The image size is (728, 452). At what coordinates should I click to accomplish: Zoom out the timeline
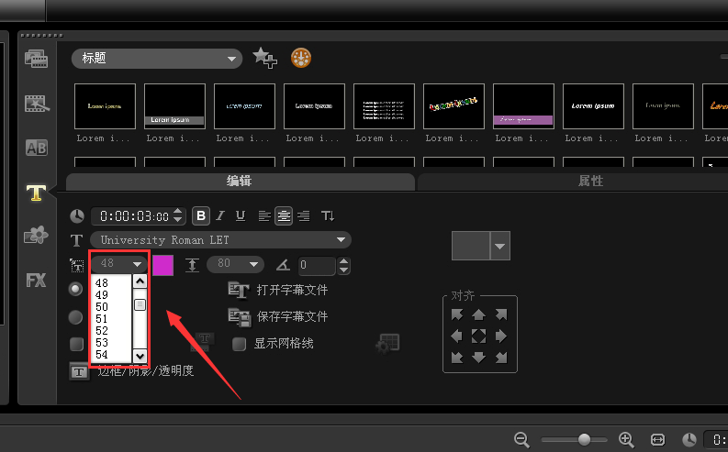coord(521,439)
